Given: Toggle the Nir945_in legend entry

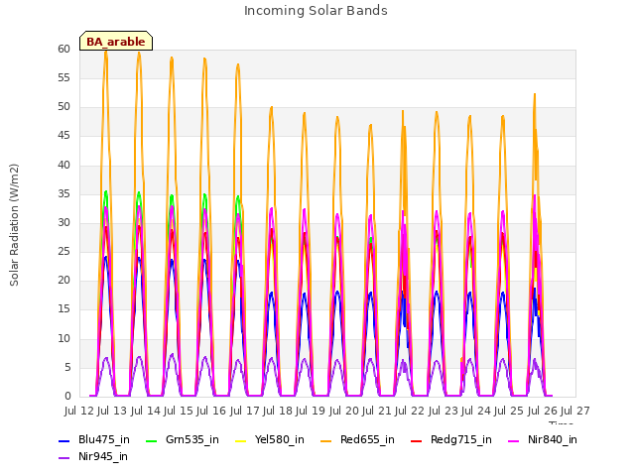Looking at the screenshot, I should 93,457.
